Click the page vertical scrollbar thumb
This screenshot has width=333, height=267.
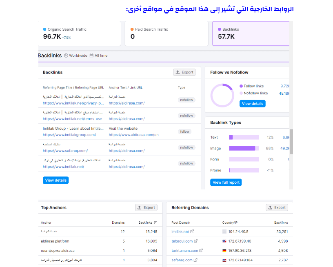(x=291, y=142)
